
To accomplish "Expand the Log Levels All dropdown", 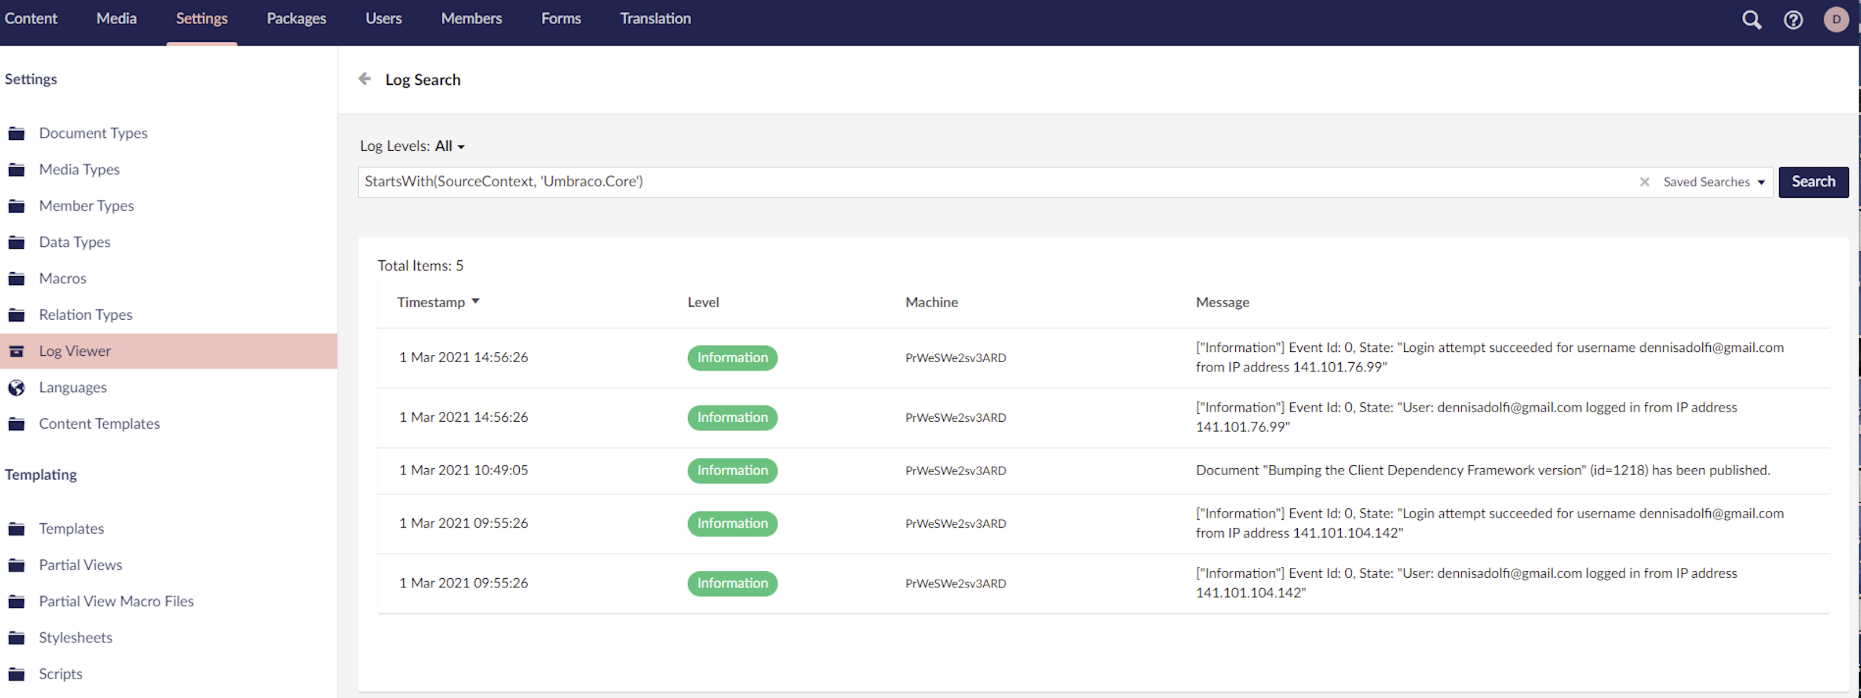I will click(x=449, y=146).
